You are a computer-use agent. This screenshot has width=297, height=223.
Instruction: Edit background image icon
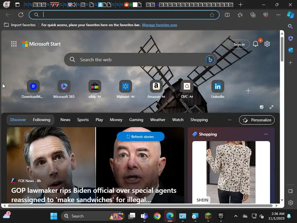[262, 107]
